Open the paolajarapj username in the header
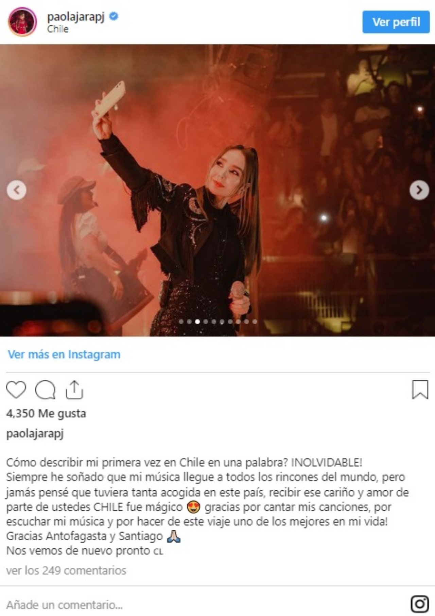The image size is (435, 616). (76, 17)
